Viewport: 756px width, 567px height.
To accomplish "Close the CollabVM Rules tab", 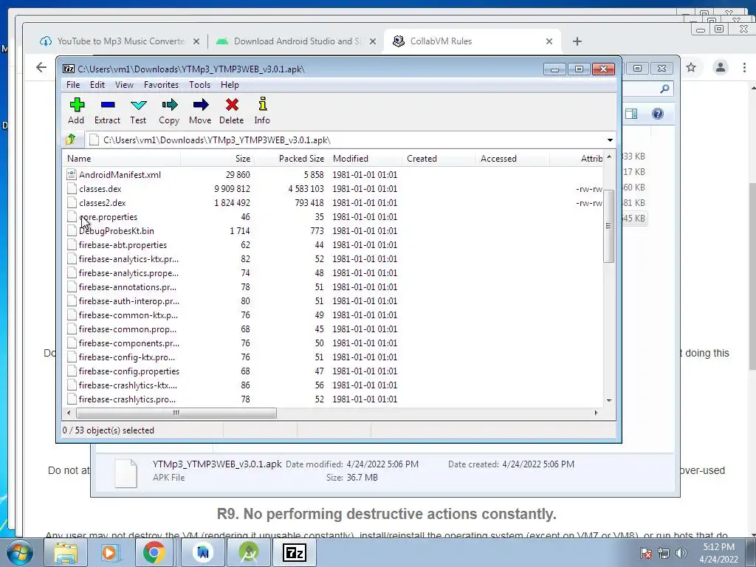I will [x=549, y=41].
